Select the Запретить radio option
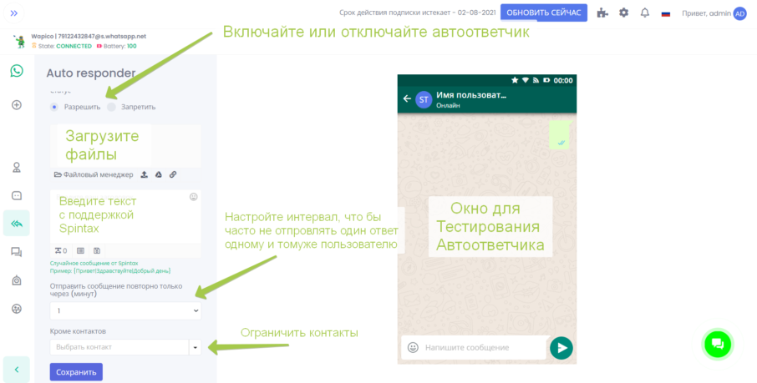This screenshot has height=383, width=757. 111,107
